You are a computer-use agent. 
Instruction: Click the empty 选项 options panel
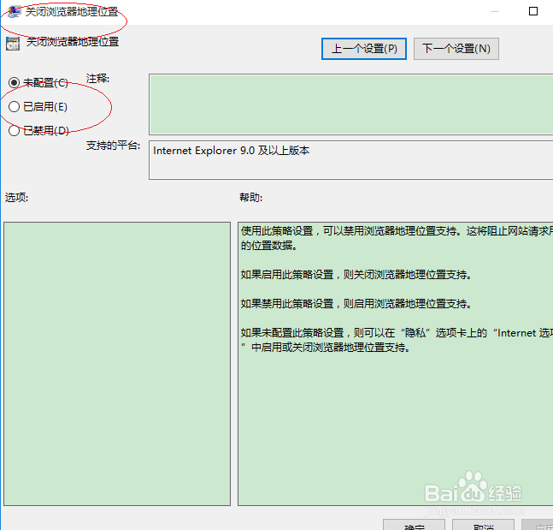(x=117, y=364)
